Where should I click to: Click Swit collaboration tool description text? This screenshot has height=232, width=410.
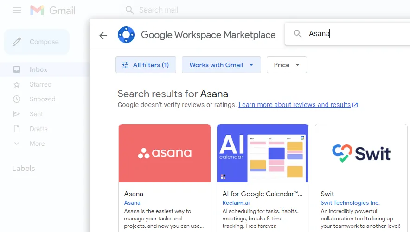pos(360,219)
